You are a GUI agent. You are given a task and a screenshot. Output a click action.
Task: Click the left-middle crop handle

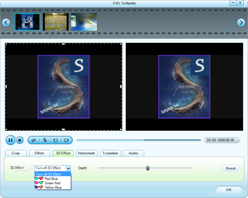pos(6,86)
